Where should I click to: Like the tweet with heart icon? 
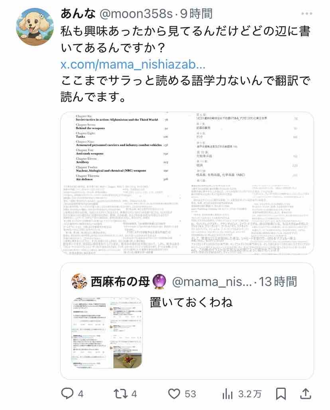click(x=174, y=394)
